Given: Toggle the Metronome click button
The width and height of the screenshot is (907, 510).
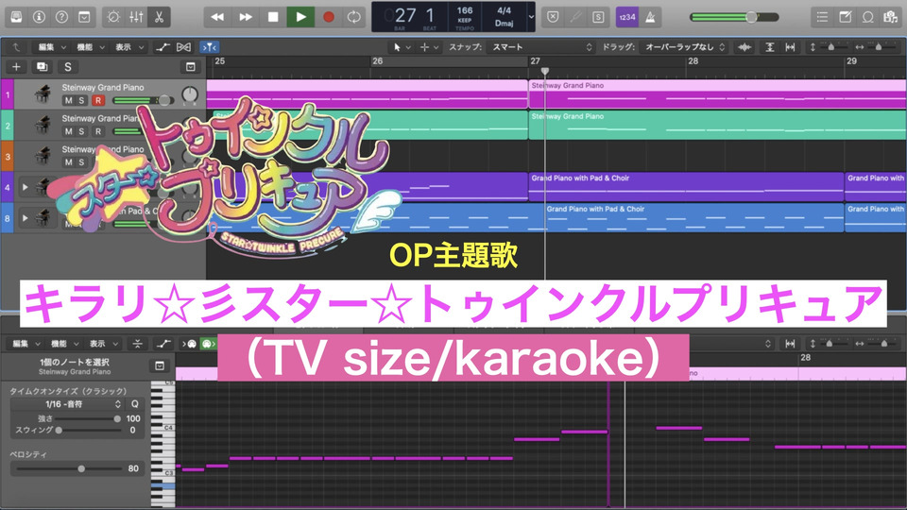Looking at the screenshot, I should point(650,17).
